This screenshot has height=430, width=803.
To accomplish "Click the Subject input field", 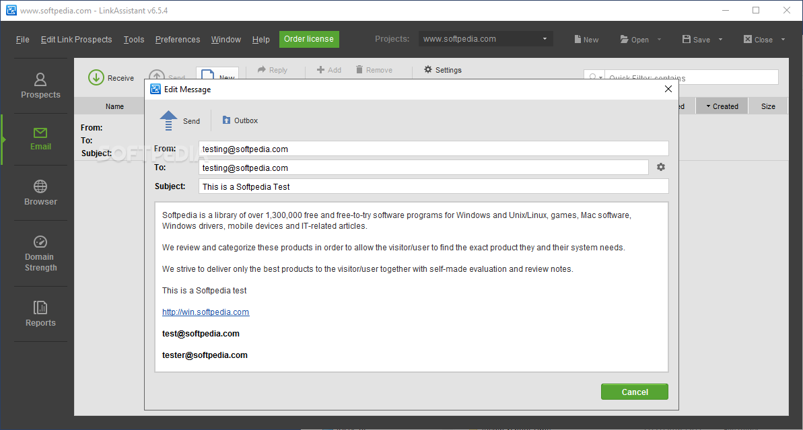I will pyautogui.click(x=433, y=186).
